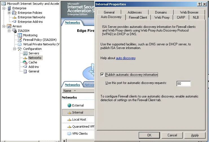The image size is (209, 142).
Task: Open the CARP tab
Action: (181, 17)
